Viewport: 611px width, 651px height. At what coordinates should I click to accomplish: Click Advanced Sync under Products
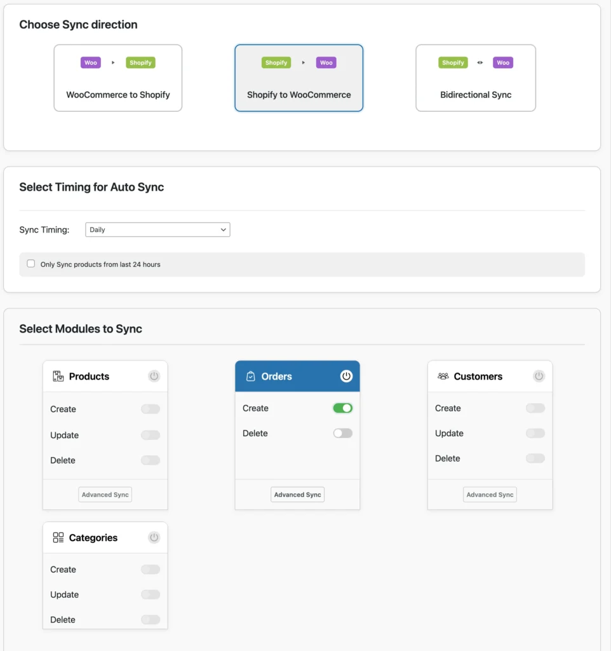(105, 494)
